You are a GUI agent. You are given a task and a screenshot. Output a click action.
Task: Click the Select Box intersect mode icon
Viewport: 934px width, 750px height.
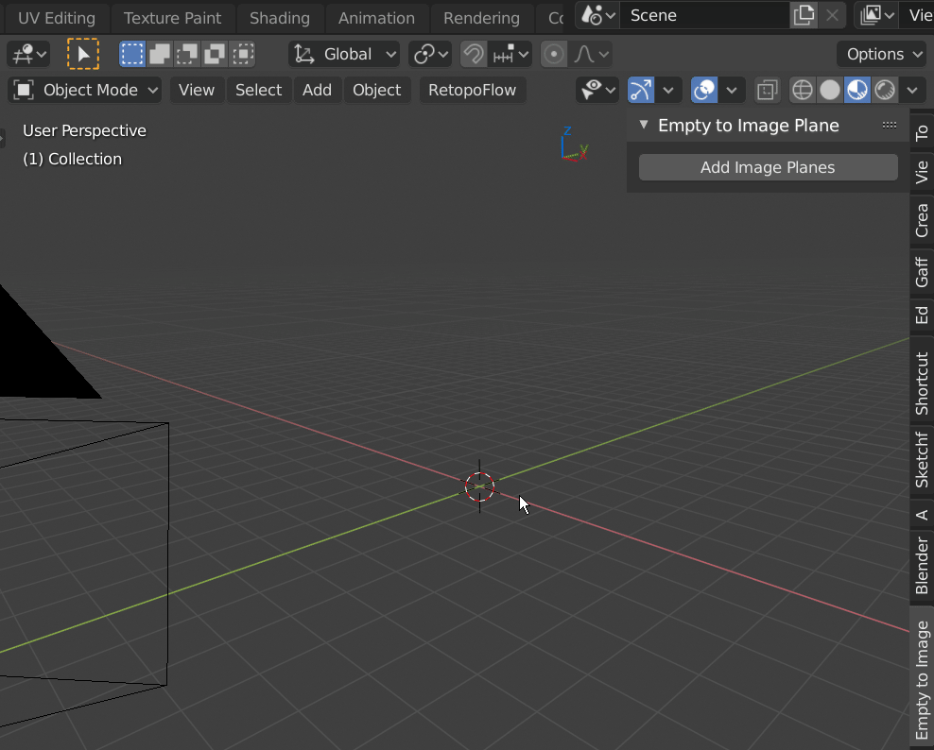[x=242, y=54]
